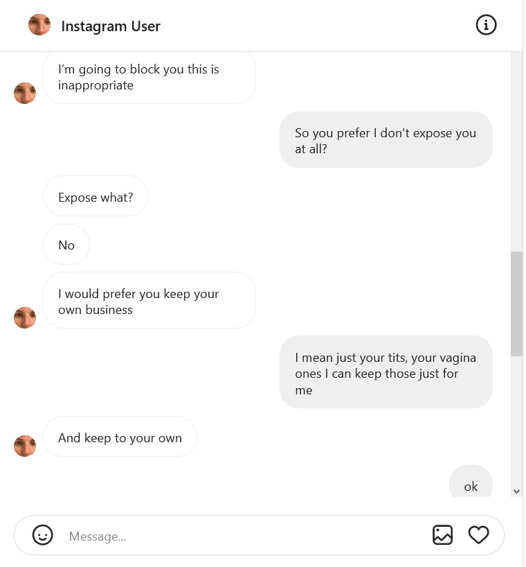
Task: Select the "No" message bubble
Action: click(66, 245)
